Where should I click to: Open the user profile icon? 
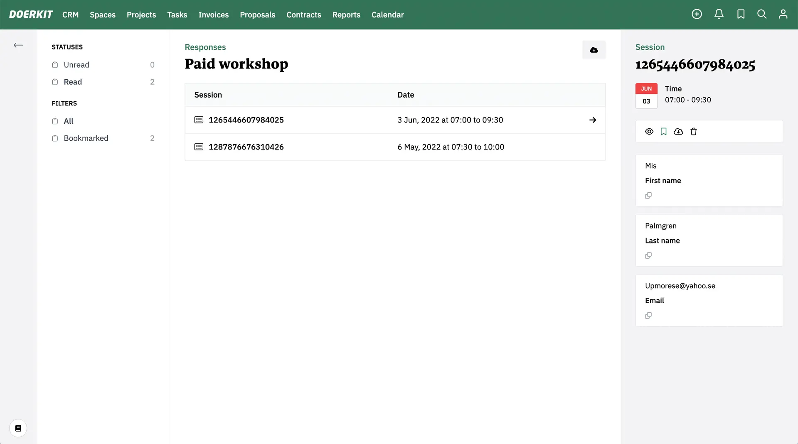[783, 14]
